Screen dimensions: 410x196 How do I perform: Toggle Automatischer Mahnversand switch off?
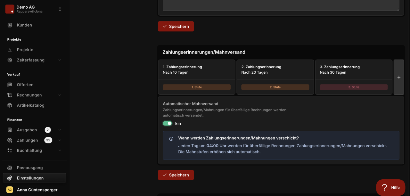coord(167,123)
